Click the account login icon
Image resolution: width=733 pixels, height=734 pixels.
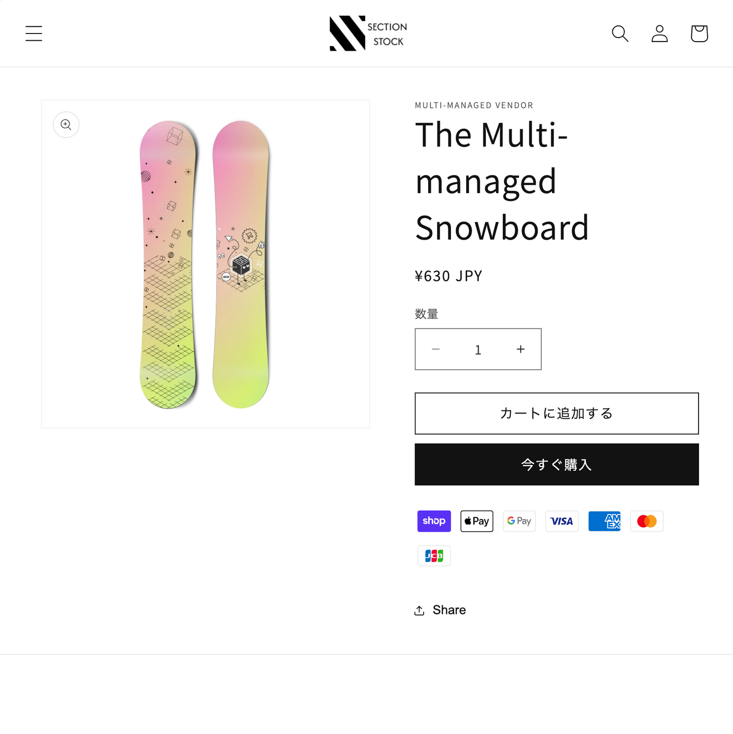click(659, 33)
